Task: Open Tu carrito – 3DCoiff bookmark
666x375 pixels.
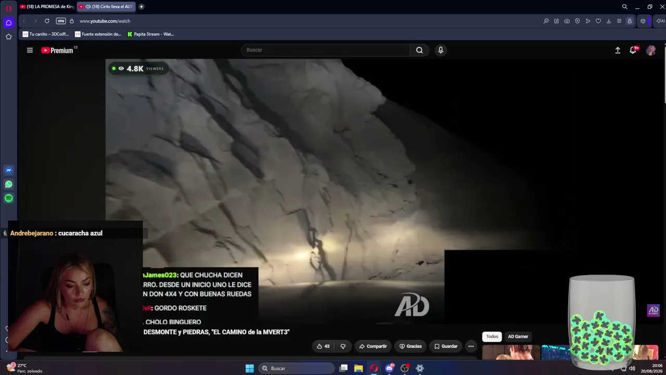Action: tap(45, 34)
